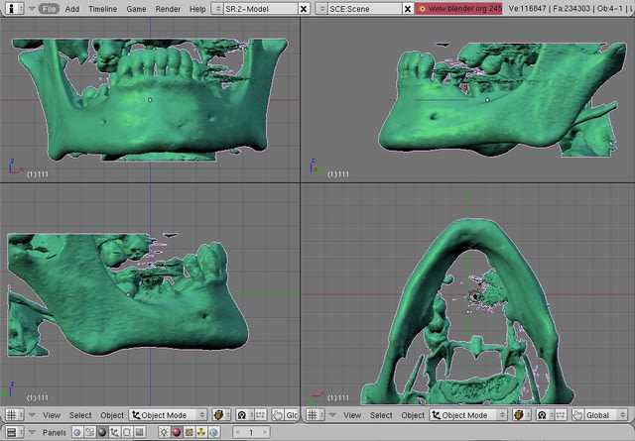635x441 pixels.
Task: Open the Render menu
Action: click(168, 9)
